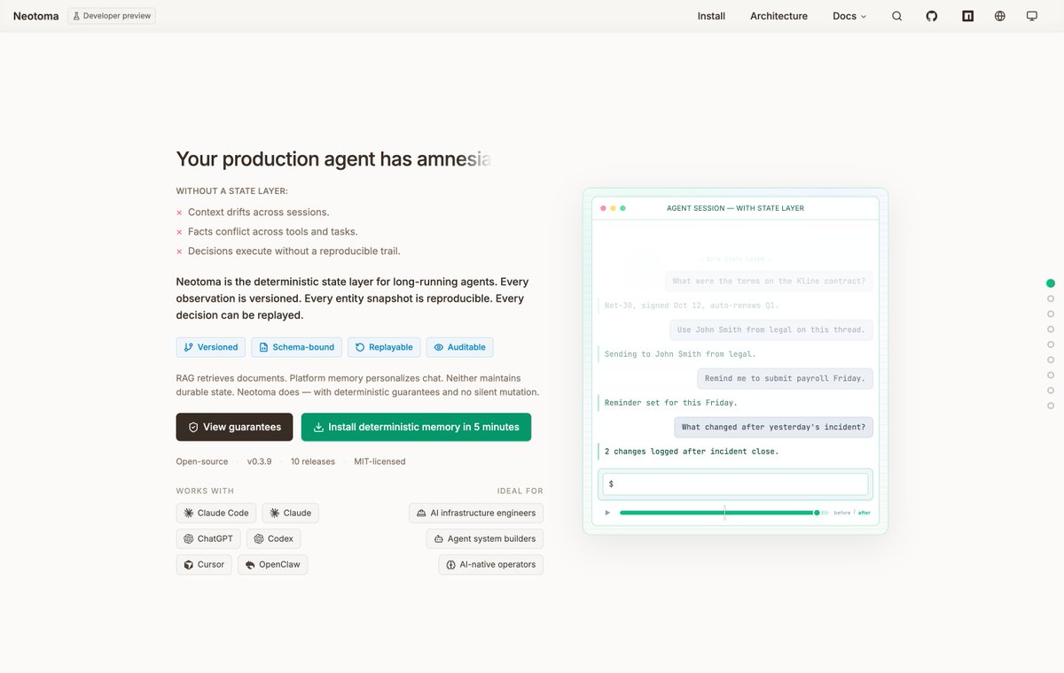Click the Neotoma logo
The height and width of the screenshot is (673, 1064).
click(x=36, y=16)
